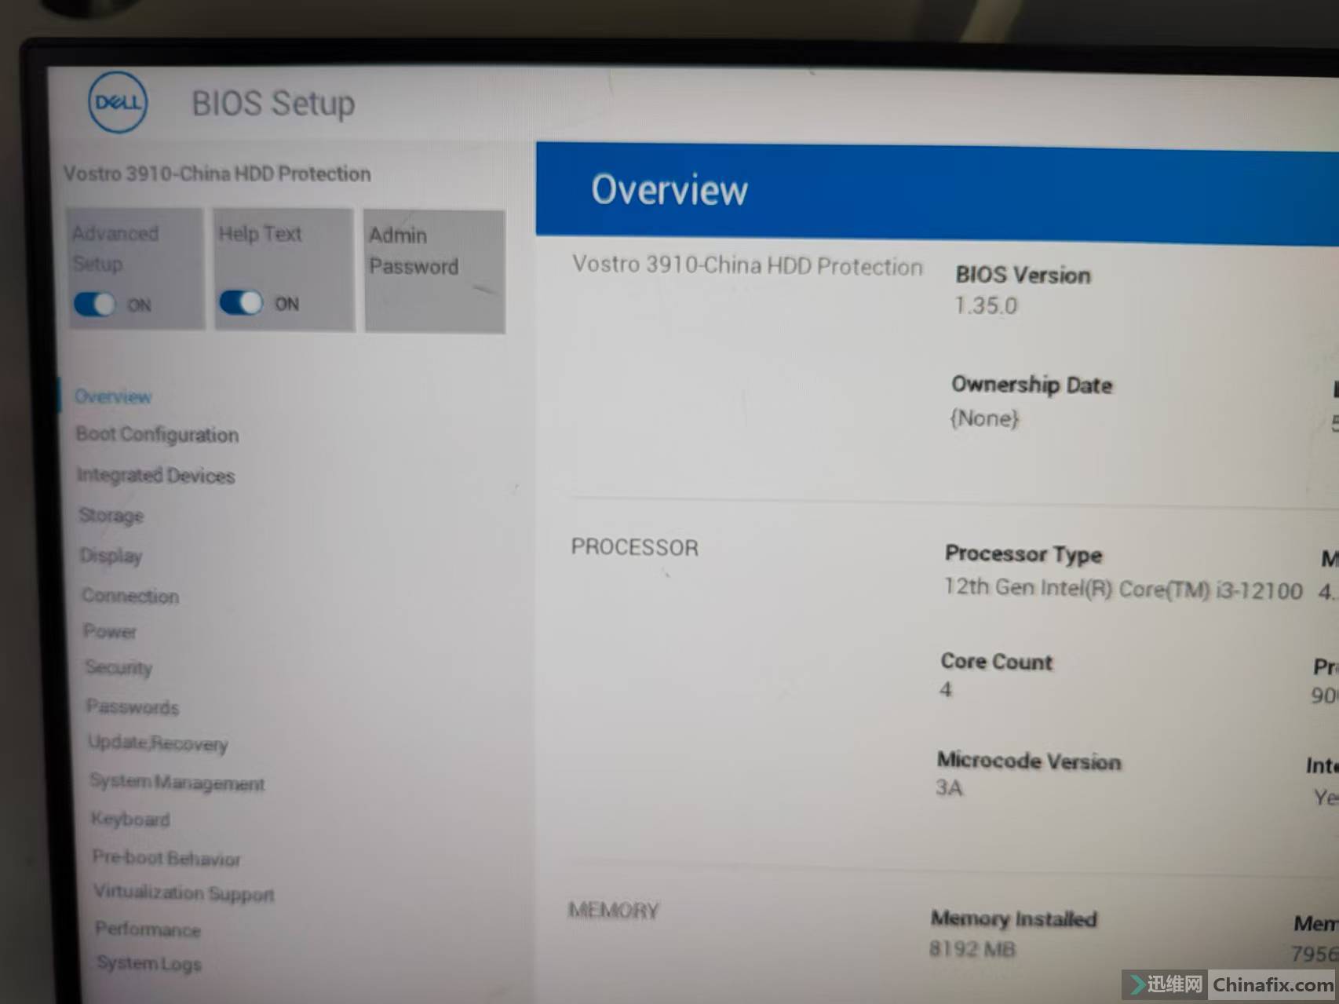Click the Dell logo icon

coord(118,103)
